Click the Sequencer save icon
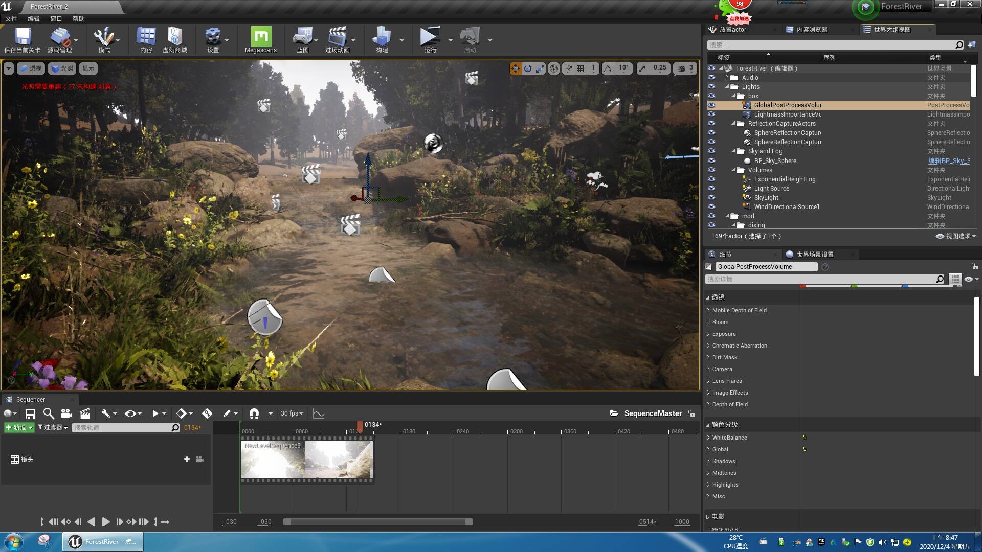 [x=30, y=413]
